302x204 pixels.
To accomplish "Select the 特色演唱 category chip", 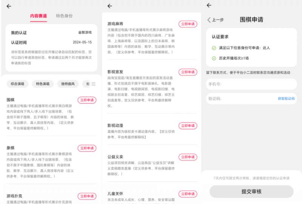I will [42, 84].
